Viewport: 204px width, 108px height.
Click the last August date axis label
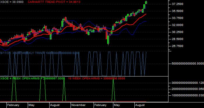(x=140, y=105)
